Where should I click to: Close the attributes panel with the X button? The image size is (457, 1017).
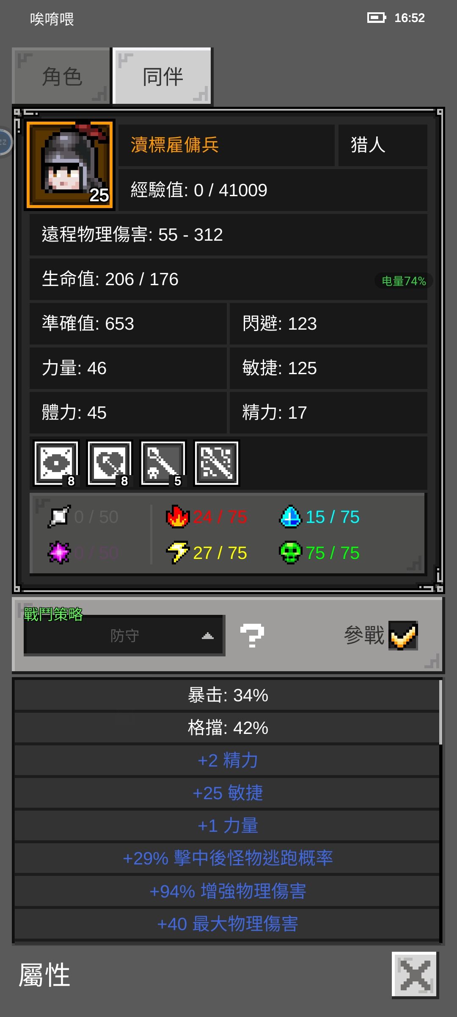click(415, 975)
